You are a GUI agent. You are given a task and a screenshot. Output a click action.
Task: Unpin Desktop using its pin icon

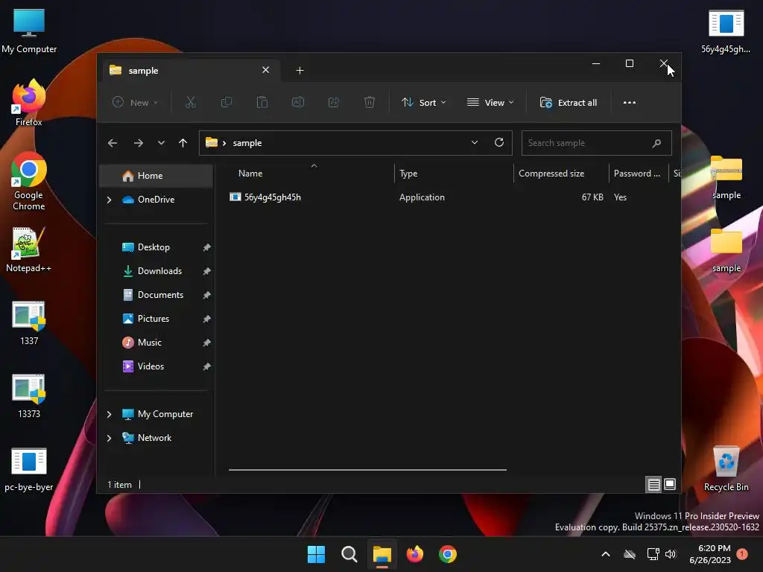click(x=206, y=247)
